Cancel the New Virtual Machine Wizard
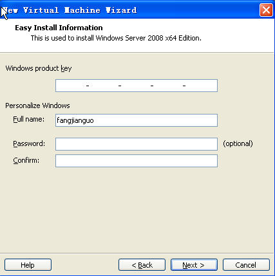Image resolution: width=275 pixels, height=276 pixels. click(x=246, y=265)
